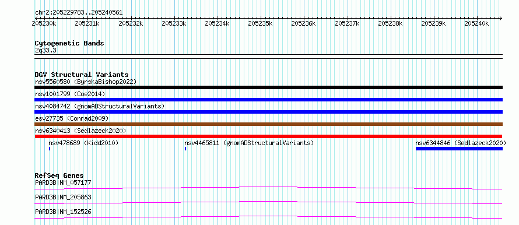Screen dimensions: 519x225
Task: Select the nsv6344846 (Sedlazeck2020) label
Action: (x=461, y=143)
